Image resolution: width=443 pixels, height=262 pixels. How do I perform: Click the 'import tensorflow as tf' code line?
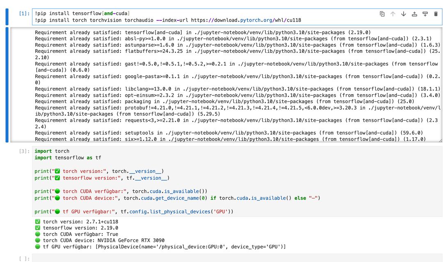(68, 158)
